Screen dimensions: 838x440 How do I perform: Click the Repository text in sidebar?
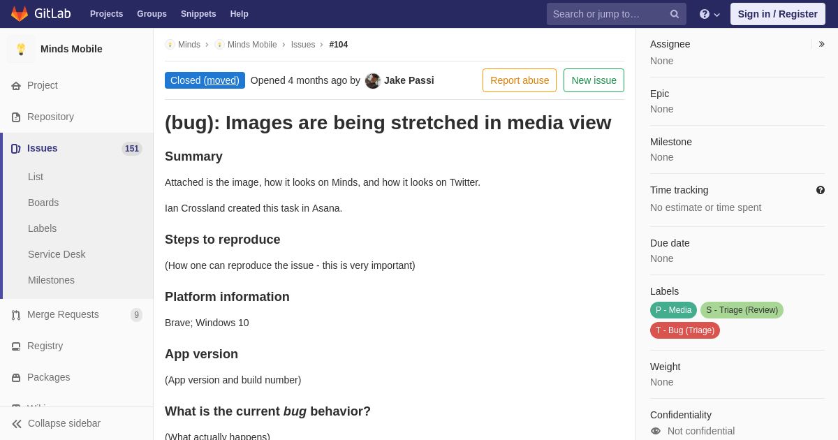[x=50, y=117]
